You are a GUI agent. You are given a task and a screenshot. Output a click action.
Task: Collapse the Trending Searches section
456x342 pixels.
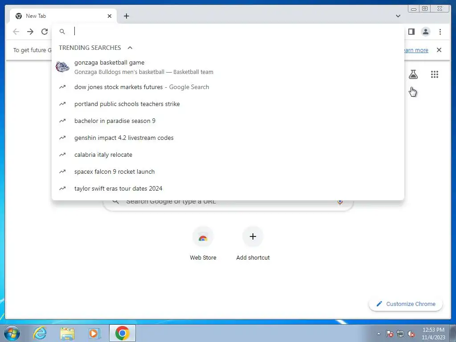point(130,48)
